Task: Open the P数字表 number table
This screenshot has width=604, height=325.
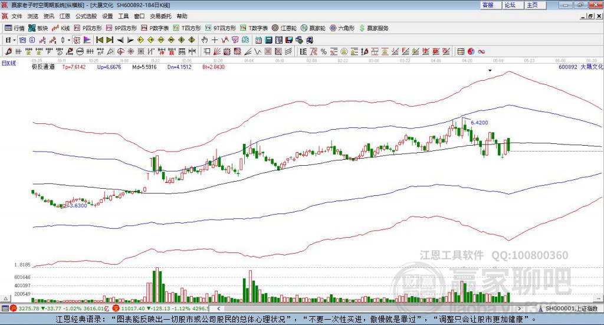Action: 155,28
